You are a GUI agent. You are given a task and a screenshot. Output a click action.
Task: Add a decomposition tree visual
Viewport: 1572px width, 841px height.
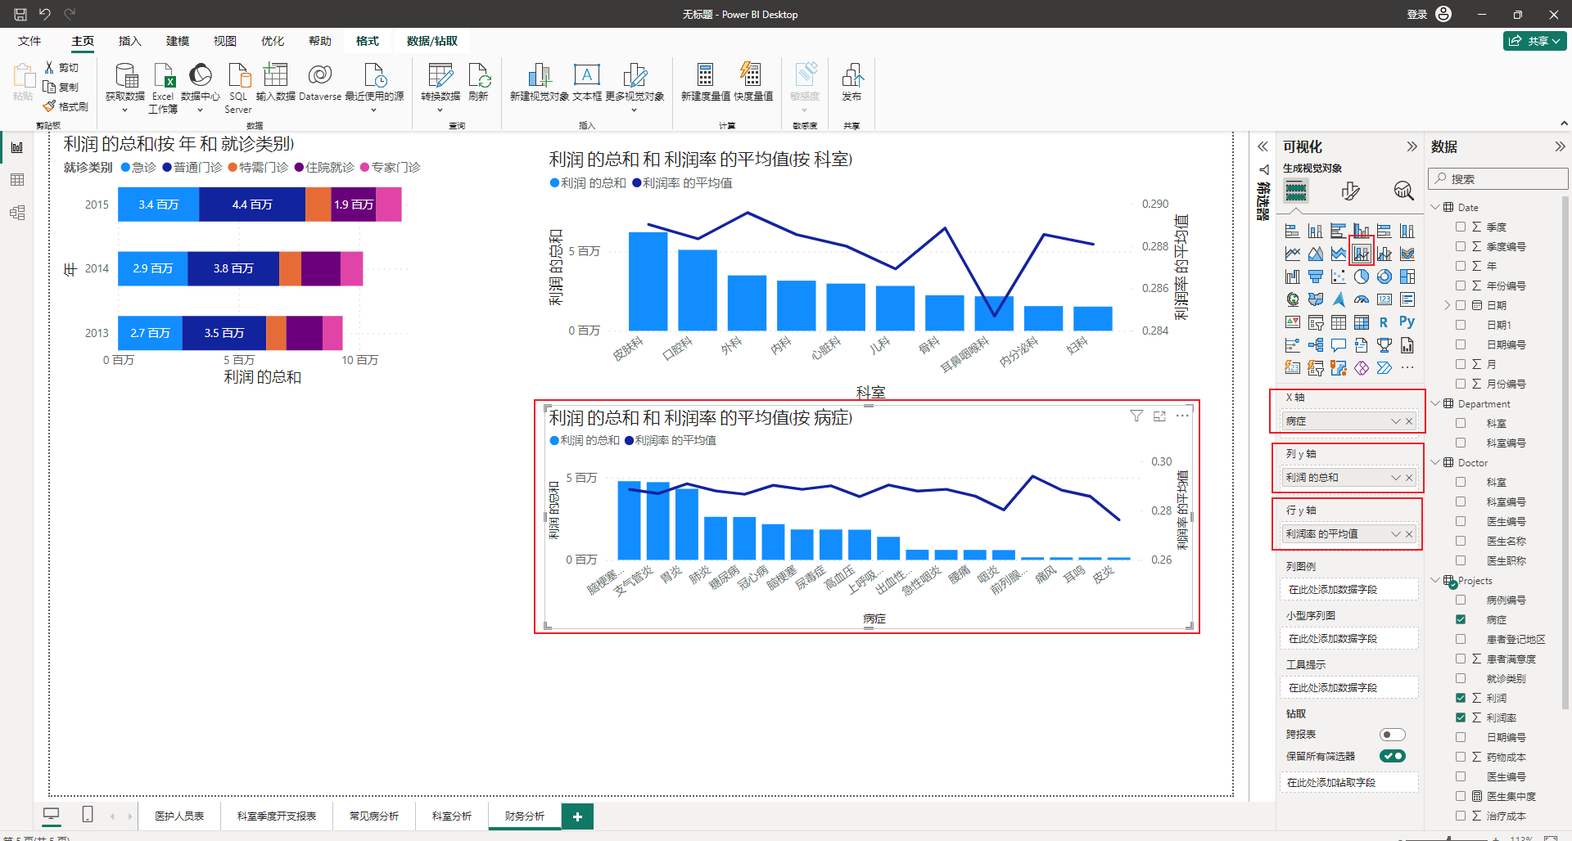[x=1315, y=345]
